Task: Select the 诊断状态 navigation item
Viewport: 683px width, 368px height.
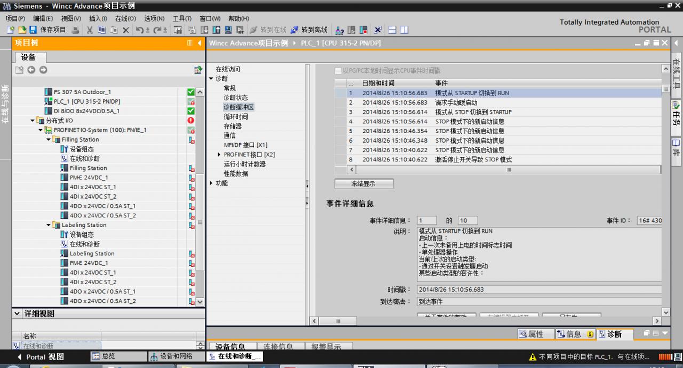Action: click(236, 98)
